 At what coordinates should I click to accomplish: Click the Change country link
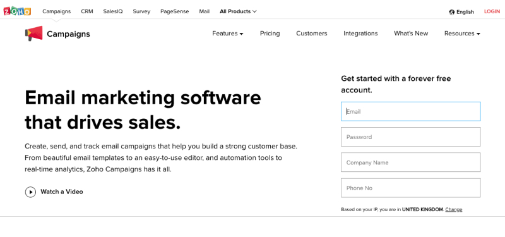(x=453, y=210)
